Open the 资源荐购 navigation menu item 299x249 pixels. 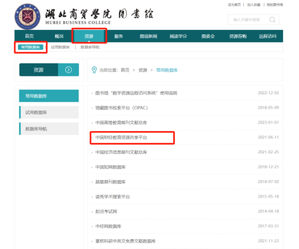(x=238, y=36)
